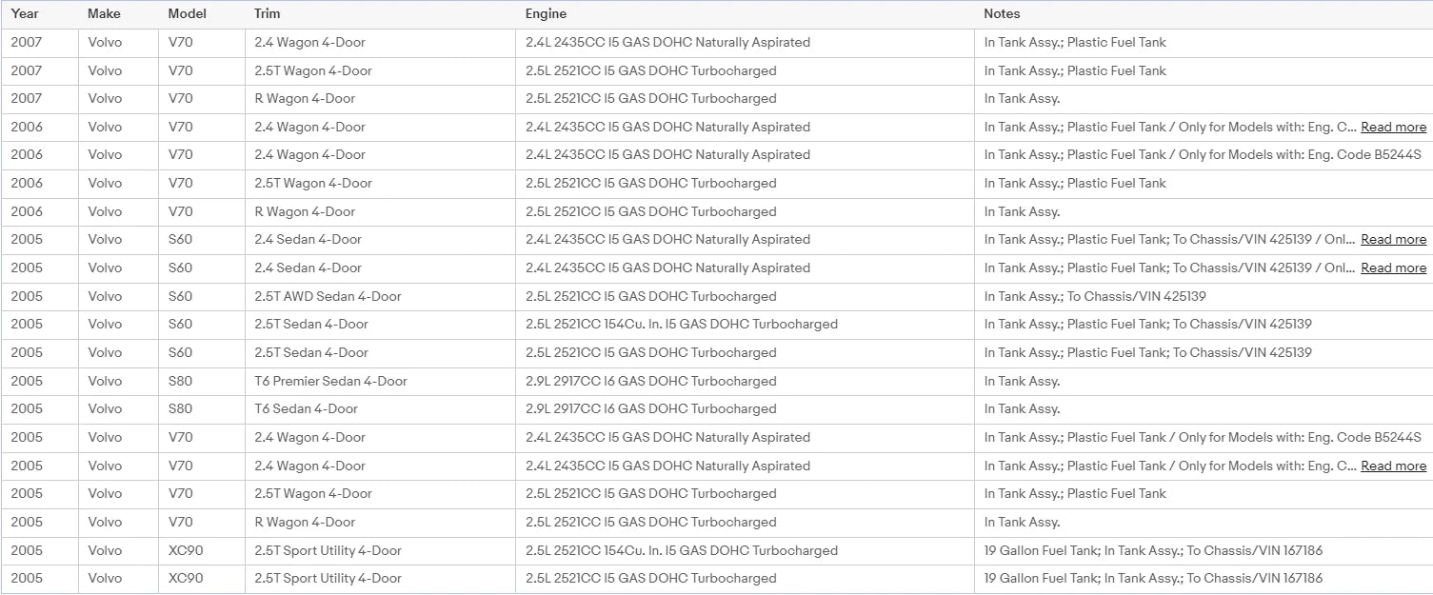The height and width of the screenshot is (595, 1433).
Task: Click the 2.9L engine cell in the T6 Sedan row
Action: coord(745,409)
